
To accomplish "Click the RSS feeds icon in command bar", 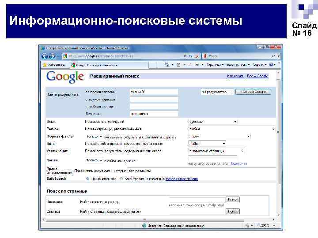I will click(178, 65).
